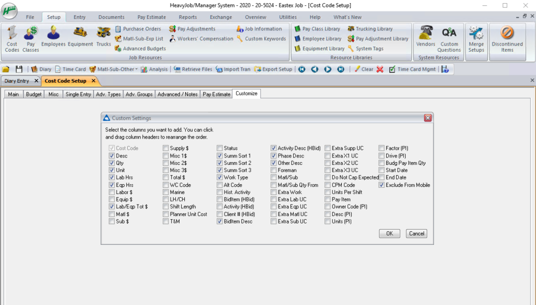Open Discontinued Items
Viewport: 536px width, 305px height.
507,39
